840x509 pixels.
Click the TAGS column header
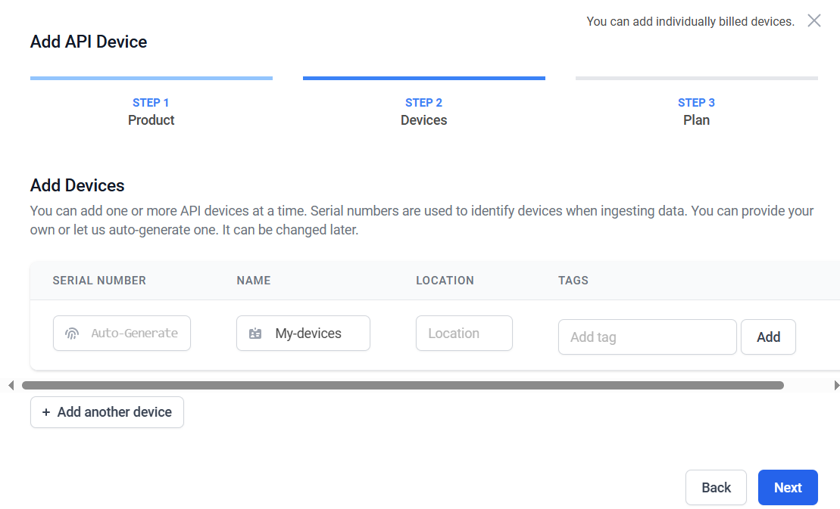coord(573,281)
